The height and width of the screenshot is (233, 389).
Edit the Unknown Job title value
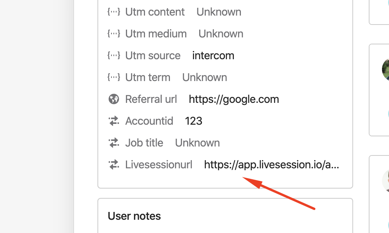(x=198, y=143)
